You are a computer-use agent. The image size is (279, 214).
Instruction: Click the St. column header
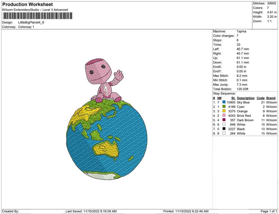pyautogui.click(x=233, y=98)
